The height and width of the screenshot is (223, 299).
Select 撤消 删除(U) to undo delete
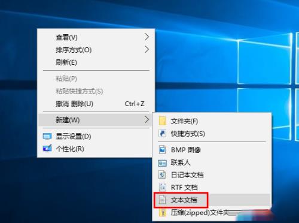[x=96, y=104]
